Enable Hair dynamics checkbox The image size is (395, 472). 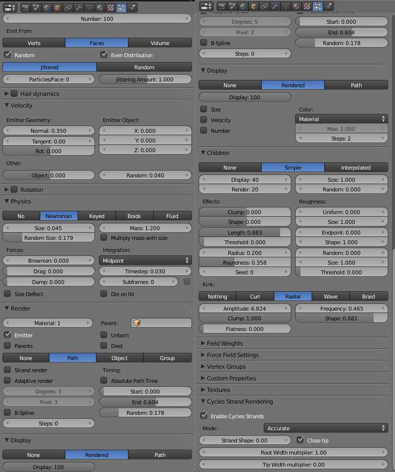tap(14, 94)
